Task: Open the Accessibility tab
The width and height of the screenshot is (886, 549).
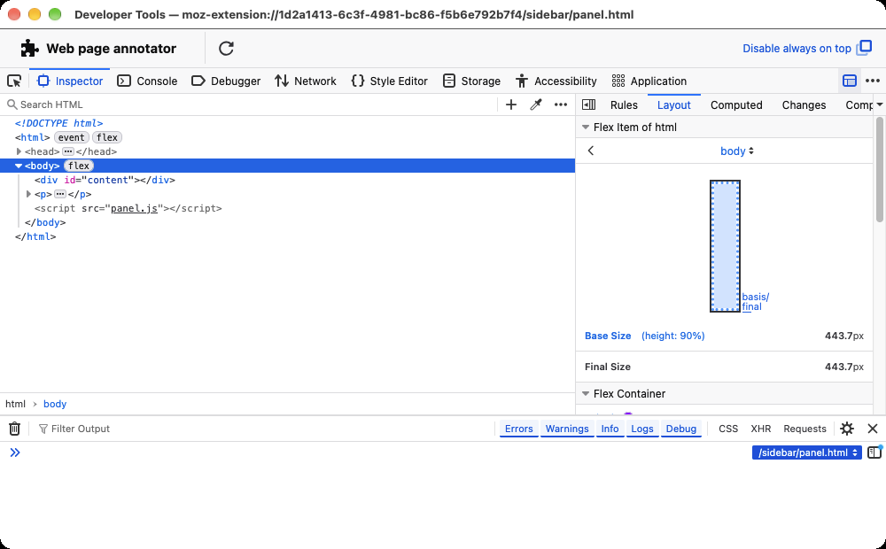Action: click(556, 81)
